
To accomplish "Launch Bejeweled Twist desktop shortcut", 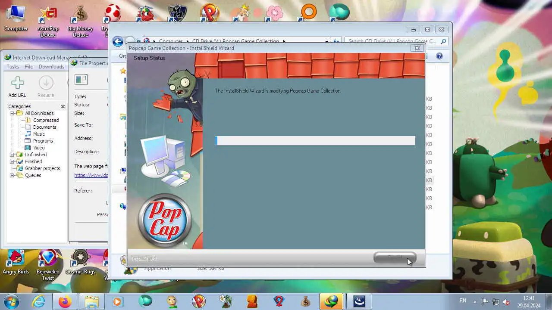I will click(x=48, y=266).
